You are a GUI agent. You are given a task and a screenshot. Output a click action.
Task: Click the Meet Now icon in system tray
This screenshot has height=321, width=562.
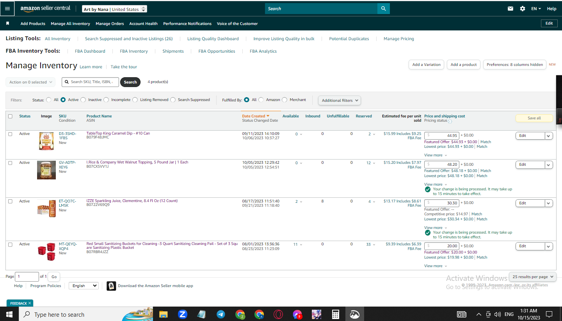tap(488, 314)
